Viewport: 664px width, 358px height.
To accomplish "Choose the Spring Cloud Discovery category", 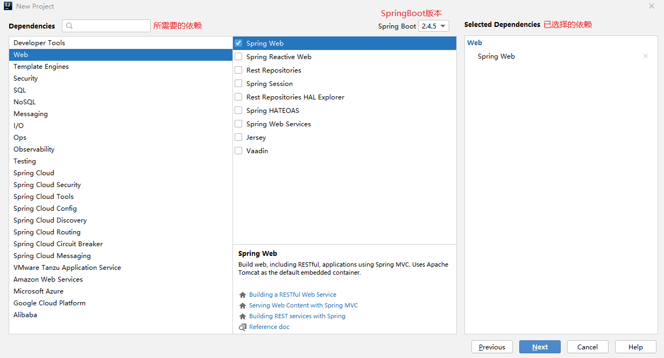I will pyautogui.click(x=121, y=220).
